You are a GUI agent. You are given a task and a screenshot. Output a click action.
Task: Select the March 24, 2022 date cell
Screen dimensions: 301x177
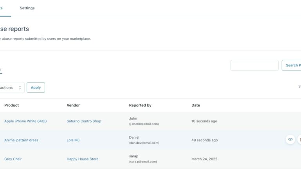point(204,159)
